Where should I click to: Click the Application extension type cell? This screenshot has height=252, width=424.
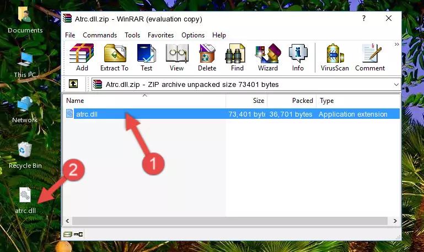(x=353, y=114)
